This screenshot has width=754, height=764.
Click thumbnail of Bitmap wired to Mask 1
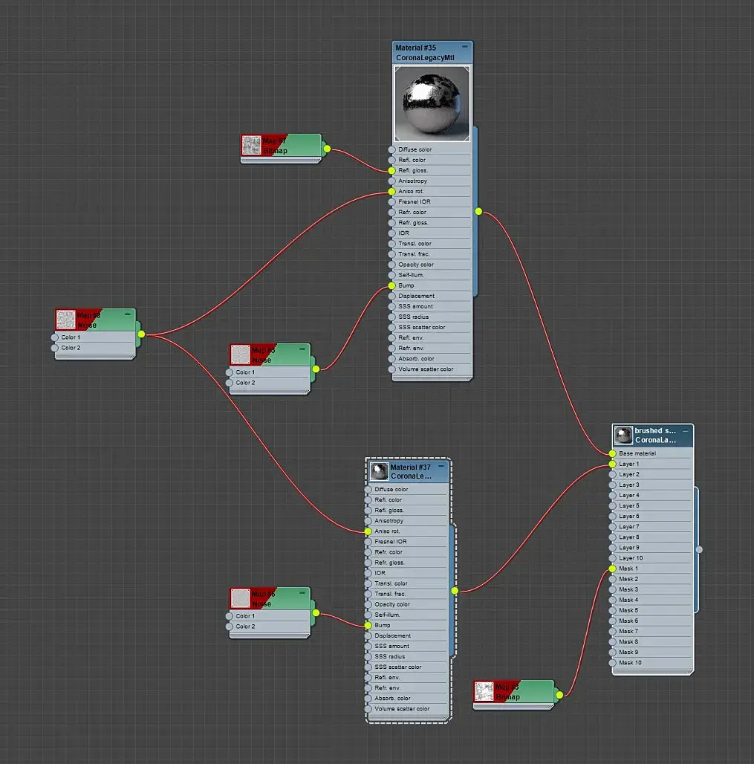click(484, 691)
